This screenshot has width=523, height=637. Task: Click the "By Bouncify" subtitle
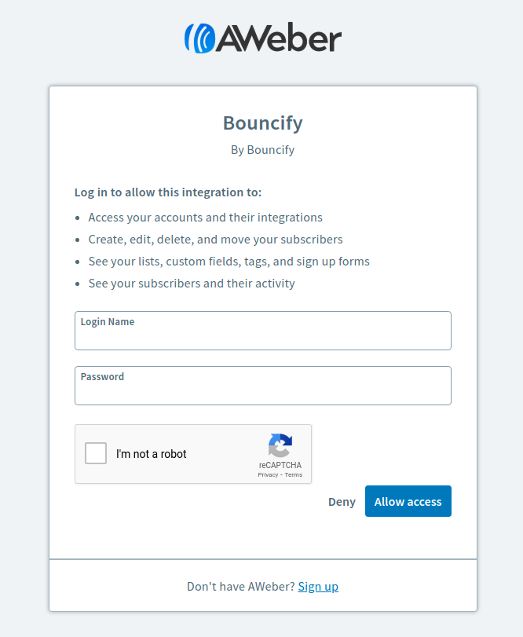point(263,150)
